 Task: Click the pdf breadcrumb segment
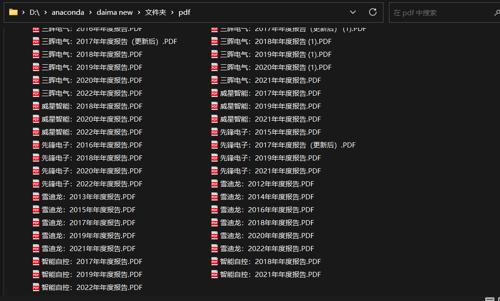click(184, 12)
